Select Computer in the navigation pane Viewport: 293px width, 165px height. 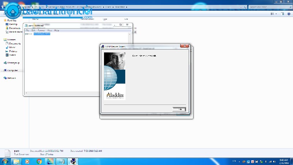pyautogui.click(x=12, y=70)
